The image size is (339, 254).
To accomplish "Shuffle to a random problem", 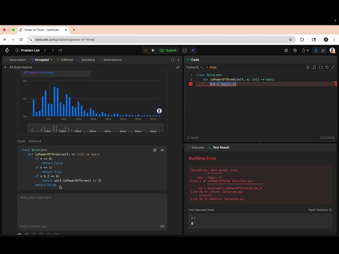I will [x=60, y=50].
